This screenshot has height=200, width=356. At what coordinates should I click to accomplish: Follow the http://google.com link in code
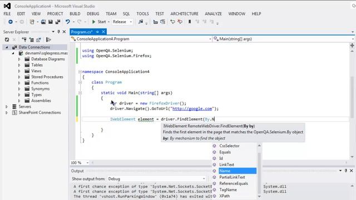(x=192, y=109)
